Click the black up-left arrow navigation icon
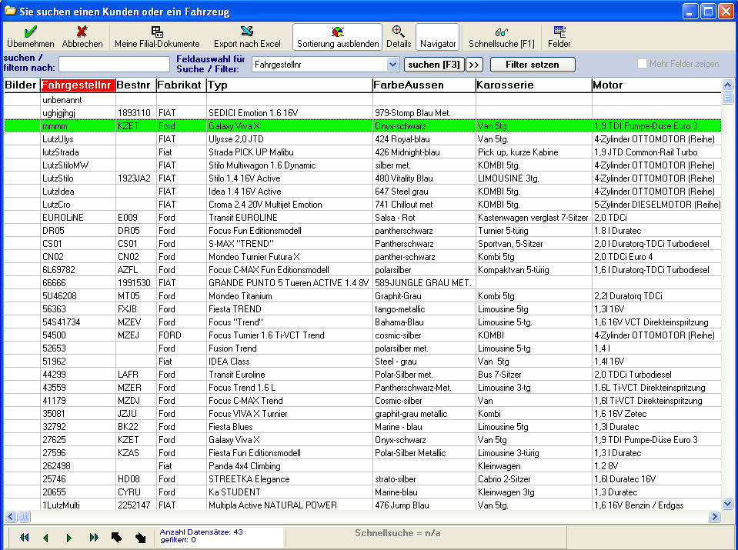Viewport: 738px width, 550px height. coord(116,537)
